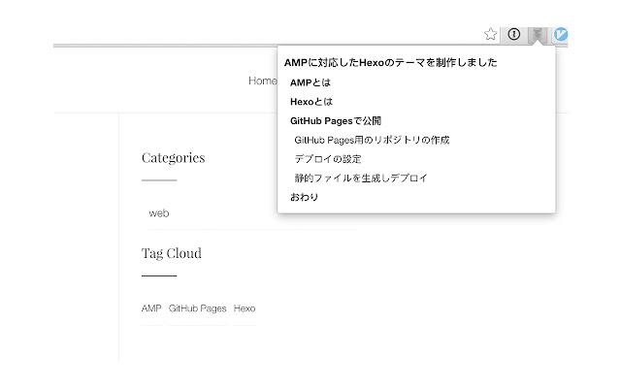
Task: Jump to AMPに対応したHexoのテーマを制作しました heading
Action: click(x=390, y=62)
